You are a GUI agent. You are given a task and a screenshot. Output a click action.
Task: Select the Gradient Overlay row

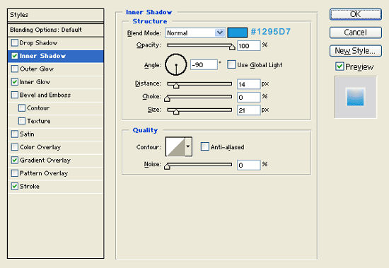click(56, 161)
